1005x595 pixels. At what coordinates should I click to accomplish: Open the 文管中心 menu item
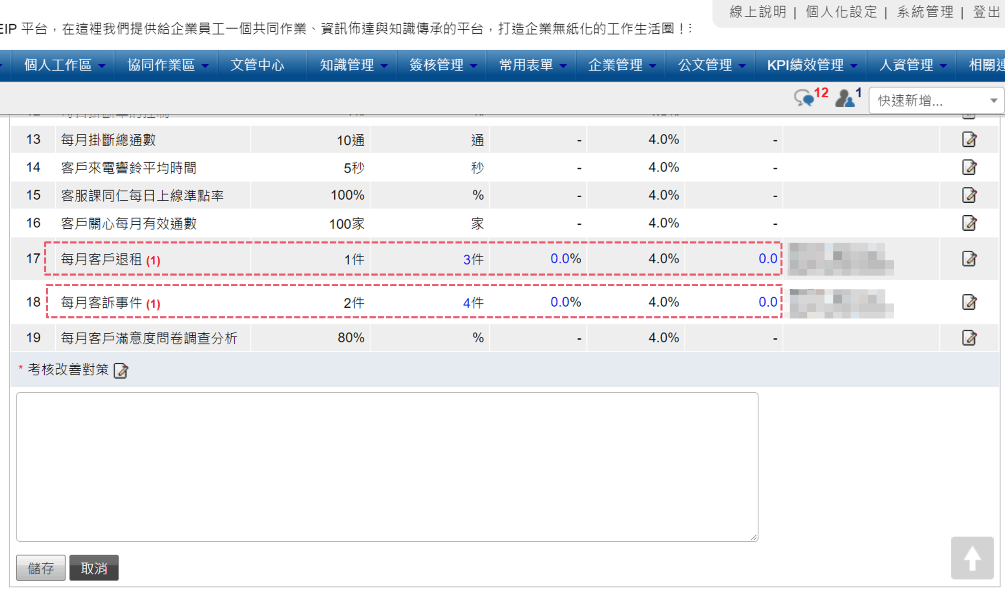[x=257, y=65]
